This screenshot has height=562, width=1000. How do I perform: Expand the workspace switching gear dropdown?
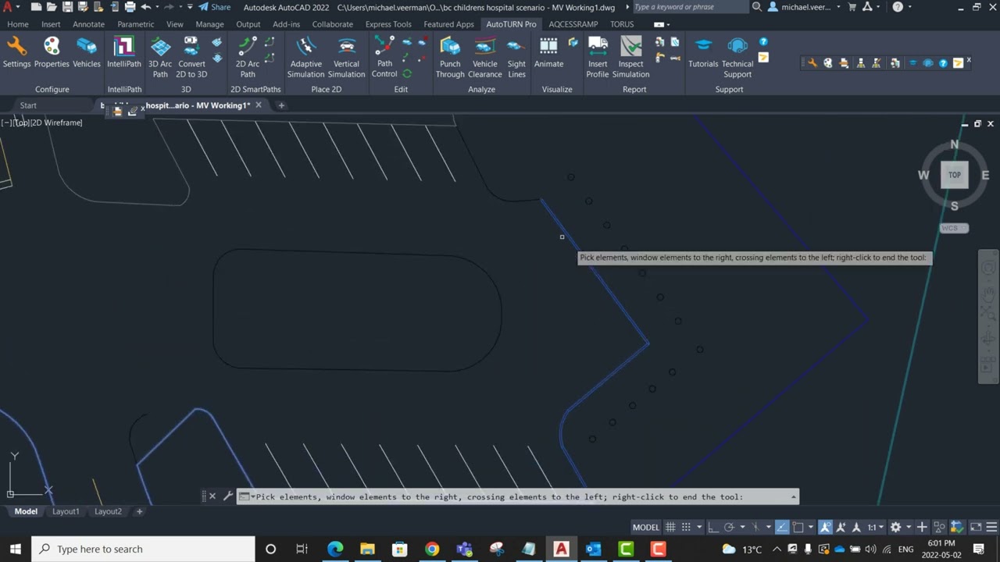[909, 527]
